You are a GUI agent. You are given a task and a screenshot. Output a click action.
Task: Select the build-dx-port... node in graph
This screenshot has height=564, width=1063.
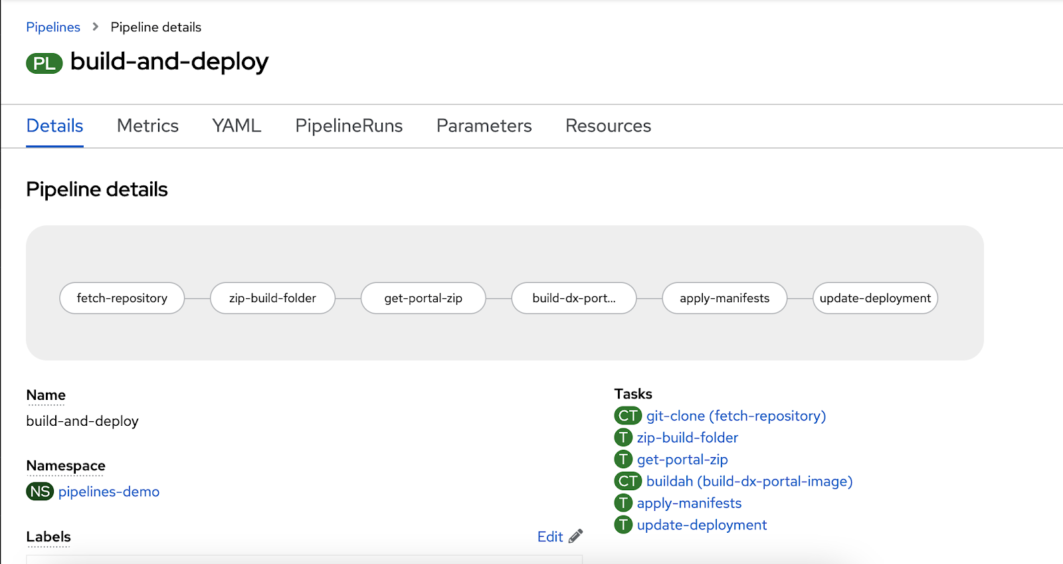click(574, 298)
